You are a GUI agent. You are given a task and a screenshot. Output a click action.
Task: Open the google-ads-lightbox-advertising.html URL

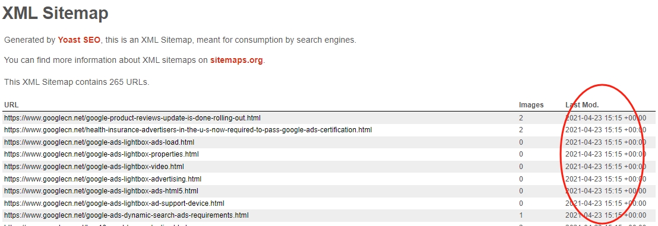click(103, 179)
